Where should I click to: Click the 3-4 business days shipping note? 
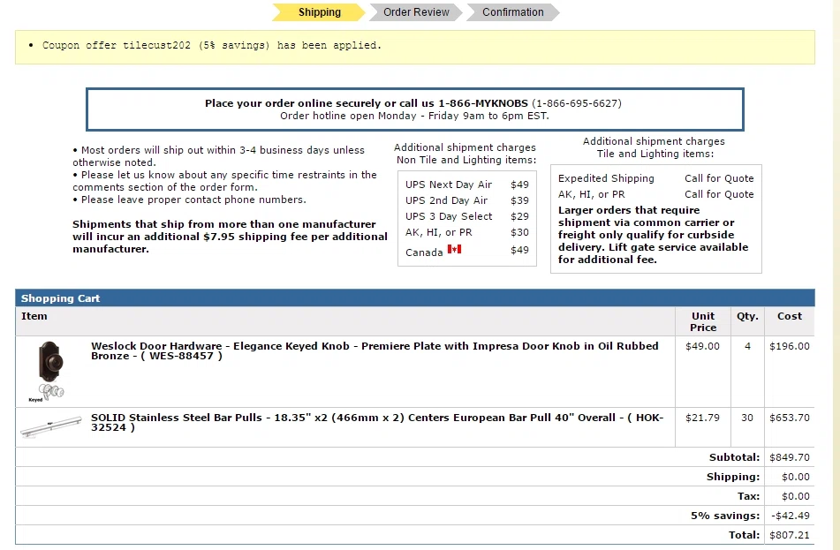218,156
